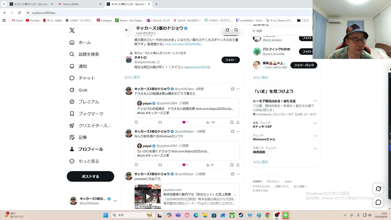This screenshot has width=391, height=220.
Task: Ask Grok about the 6時間 post
Action: point(232,89)
